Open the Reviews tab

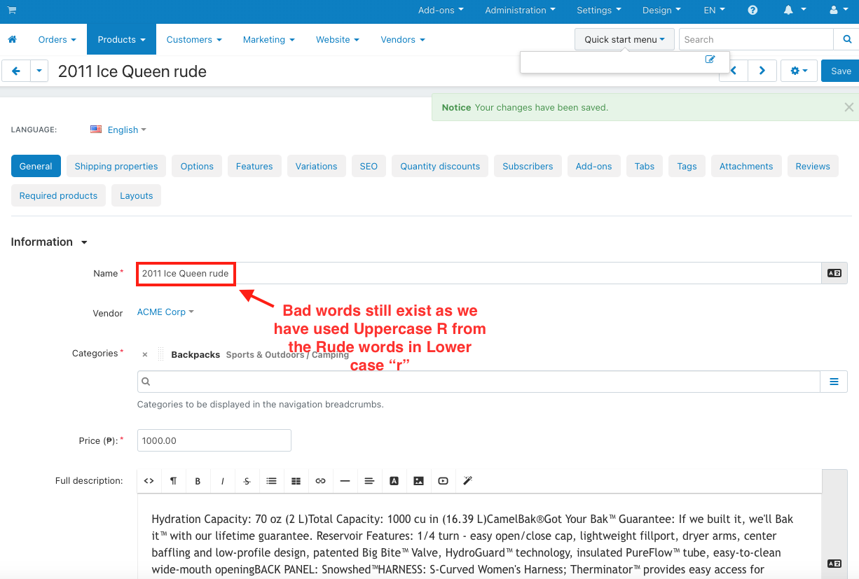(813, 166)
